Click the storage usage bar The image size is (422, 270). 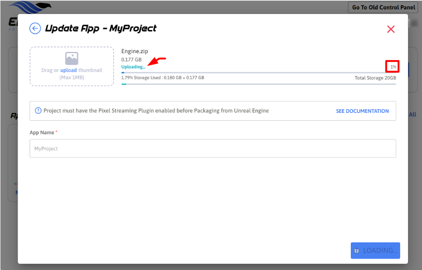[259, 84]
